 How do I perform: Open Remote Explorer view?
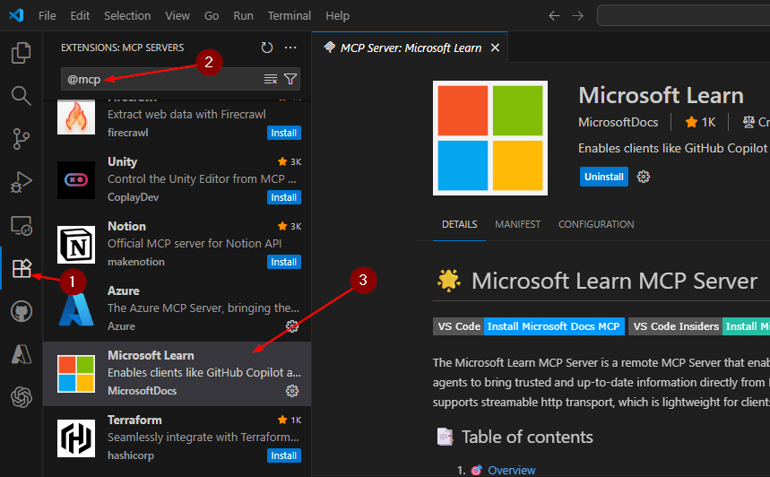click(x=21, y=225)
